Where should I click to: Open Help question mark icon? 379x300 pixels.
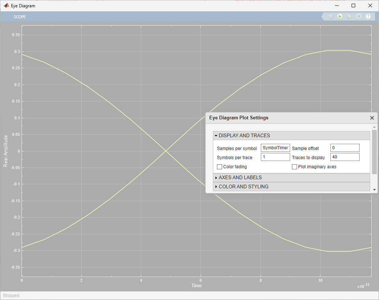point(368,16)
